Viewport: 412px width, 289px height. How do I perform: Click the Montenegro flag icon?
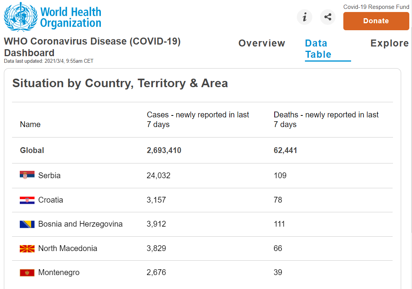[x=27, y=273]
